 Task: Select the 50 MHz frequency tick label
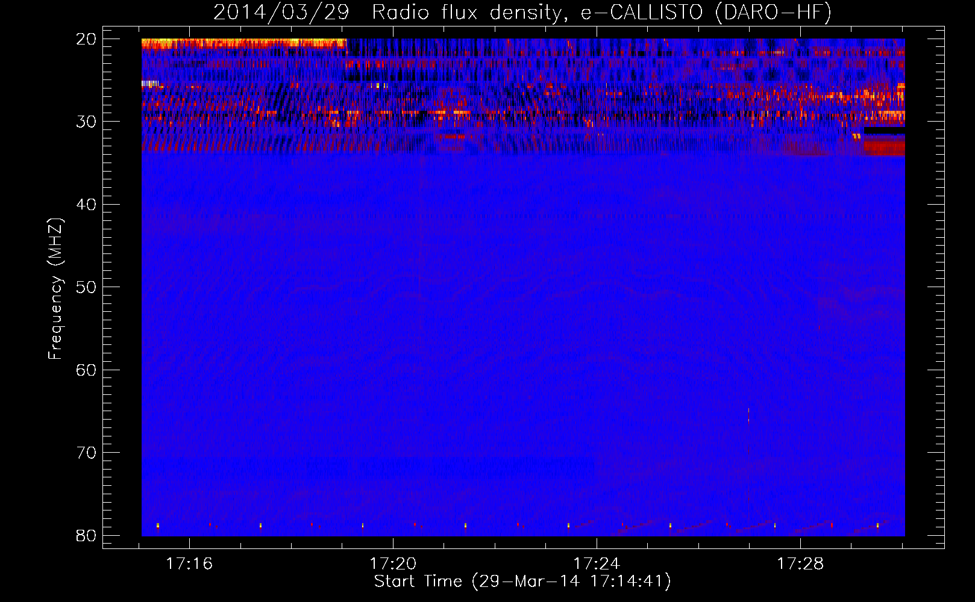point(87,287)
